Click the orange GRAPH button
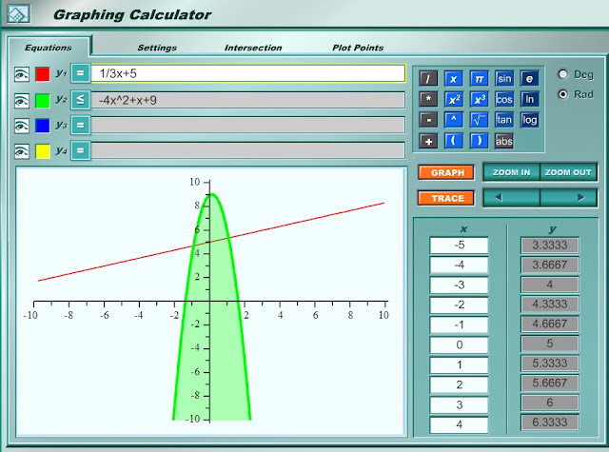The image size is (609, 452). pos(446,172)
